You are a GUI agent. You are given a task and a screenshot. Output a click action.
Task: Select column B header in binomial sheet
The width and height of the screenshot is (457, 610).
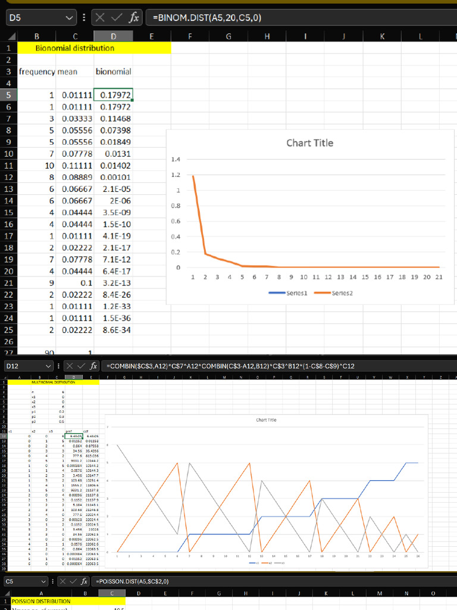click(36, 36)
